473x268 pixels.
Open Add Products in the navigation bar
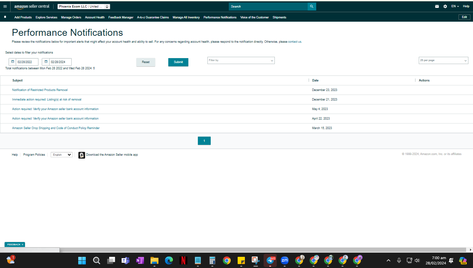pyautogui.click(x=23, y=17)
